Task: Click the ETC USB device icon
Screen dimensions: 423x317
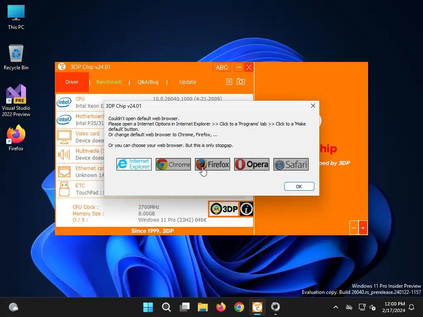Action: pyautogui.click(x=64, y=189)
